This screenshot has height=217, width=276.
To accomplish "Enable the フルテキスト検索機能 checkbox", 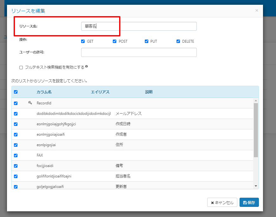I will coord(21,67).
